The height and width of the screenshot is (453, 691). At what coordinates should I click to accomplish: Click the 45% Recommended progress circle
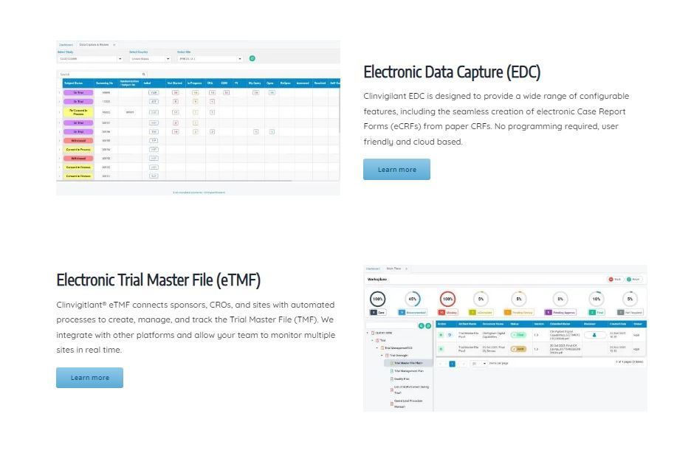point(412,299)
